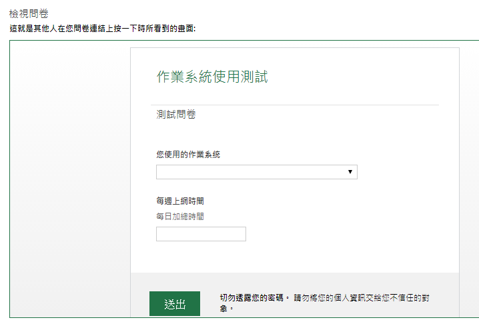The image size is (479, 320).
Task: Click empty area below the time input
Action: click(x=295, y=257)
